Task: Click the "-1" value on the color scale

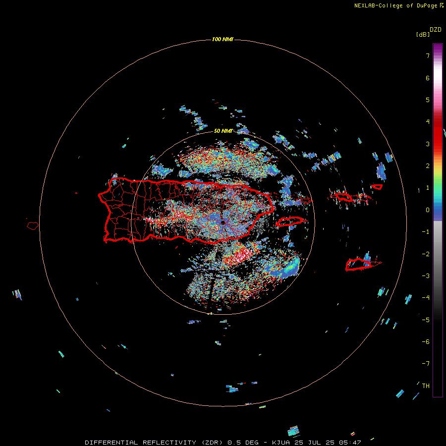Action: point(426,232)
